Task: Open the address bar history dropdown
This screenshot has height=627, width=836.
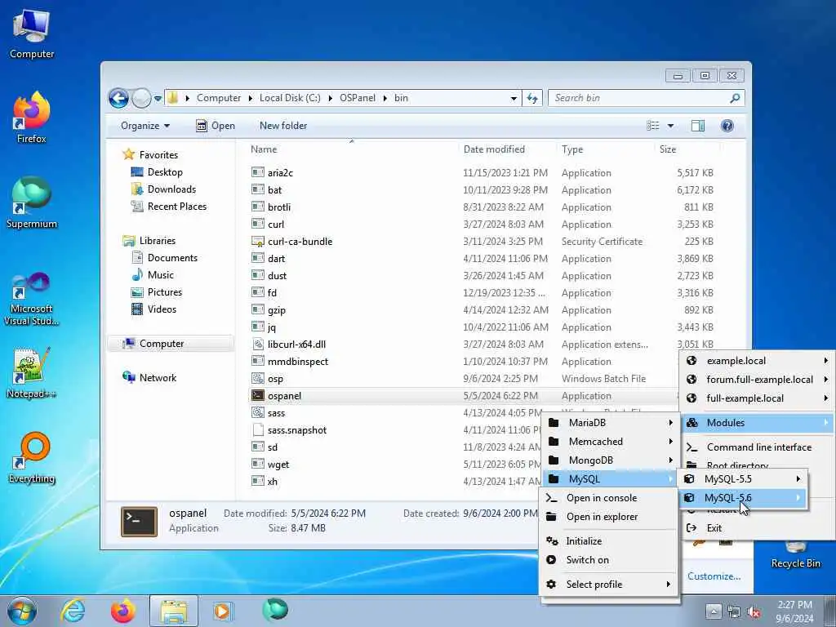Action: (x=514, y=98)
